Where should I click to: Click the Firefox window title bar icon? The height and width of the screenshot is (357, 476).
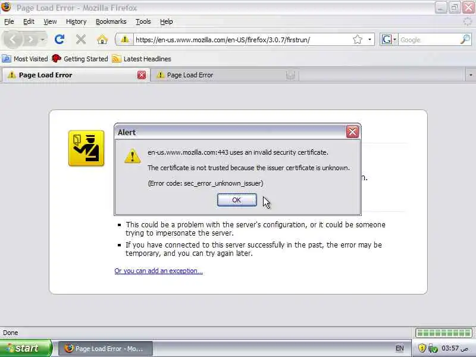click(6, 7)
